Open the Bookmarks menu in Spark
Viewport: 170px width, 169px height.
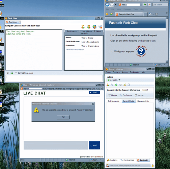pyautogui.click(x=134, y=72)
